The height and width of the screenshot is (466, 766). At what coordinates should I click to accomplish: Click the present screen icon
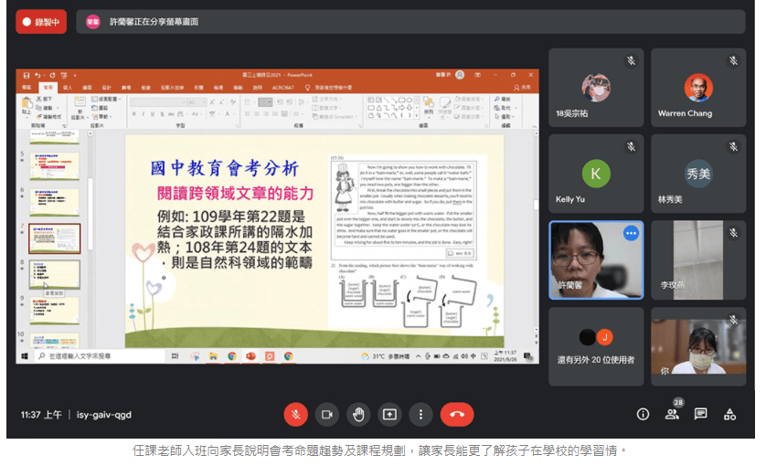389,414
